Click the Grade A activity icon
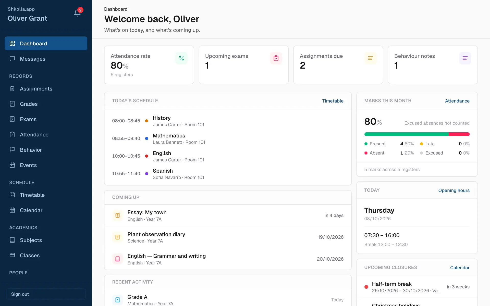Screen dimensions: 490x306 [117, 300]
